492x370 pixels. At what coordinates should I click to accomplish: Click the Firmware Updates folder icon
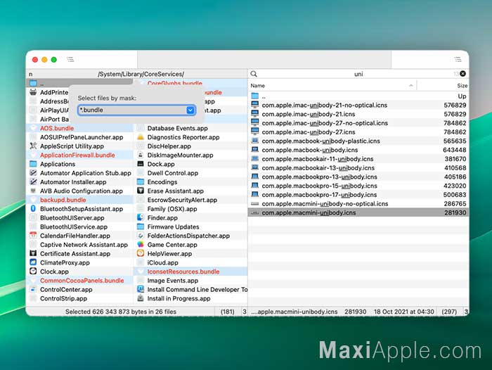[141, 227]
